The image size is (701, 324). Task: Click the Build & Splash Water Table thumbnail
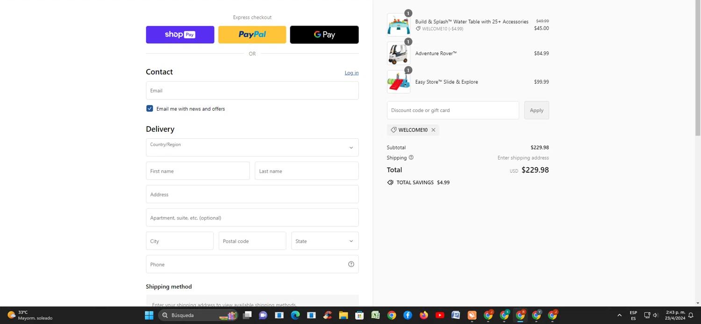[398, 25]
